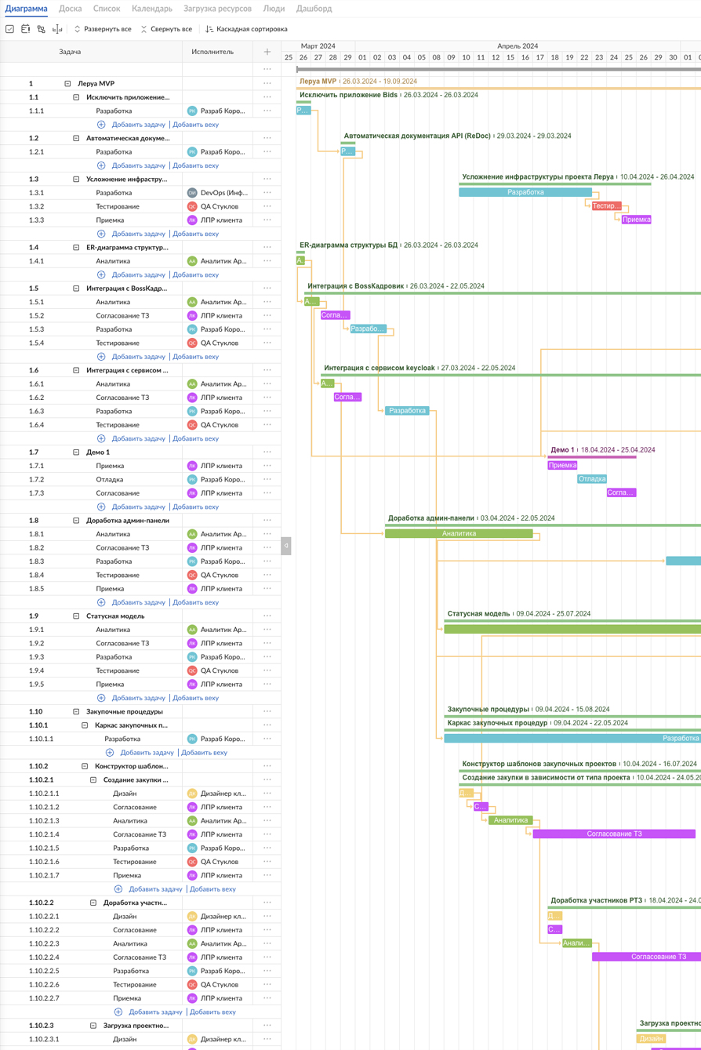The image size is (701, 1050).
Task: Collapse the Леруа MVP root group
Action: (x=68, y=83)
